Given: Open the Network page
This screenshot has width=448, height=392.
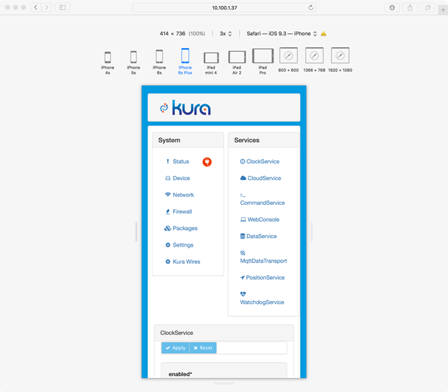Looking at the screenshot, I should pos(179,195).
